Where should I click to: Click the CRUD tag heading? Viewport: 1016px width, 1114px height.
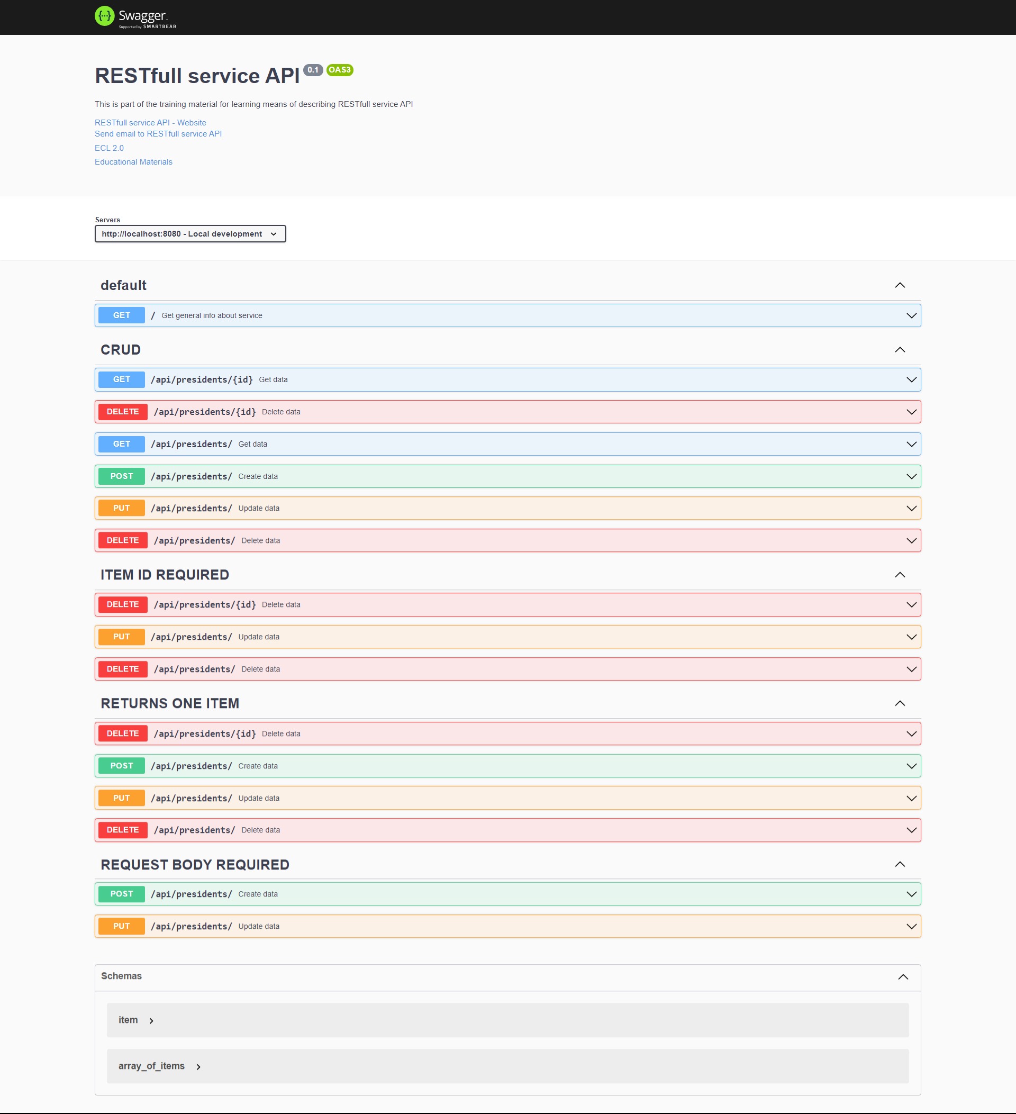(x=121, y=350)
